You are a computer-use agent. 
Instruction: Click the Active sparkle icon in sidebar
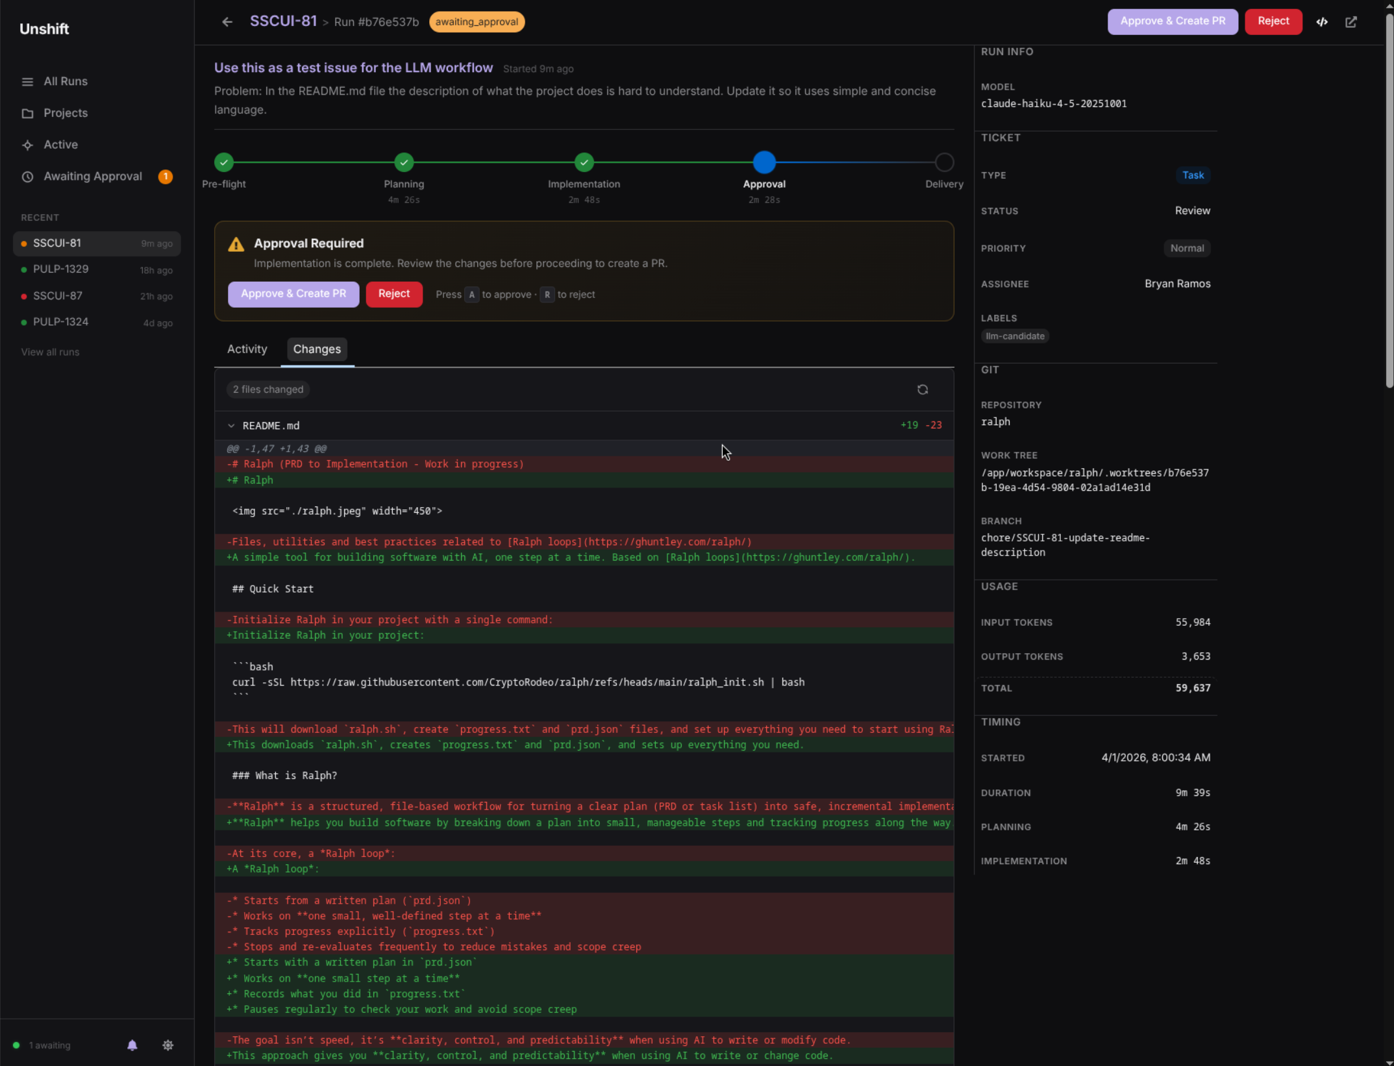click(x=27, y=145)
